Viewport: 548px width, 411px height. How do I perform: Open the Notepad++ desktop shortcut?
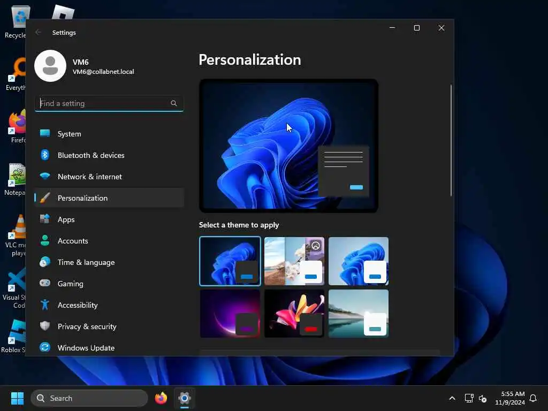14,180
